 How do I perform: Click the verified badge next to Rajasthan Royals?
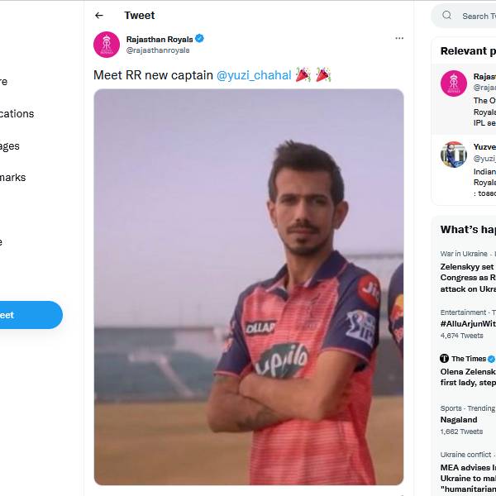pos(200,39)
